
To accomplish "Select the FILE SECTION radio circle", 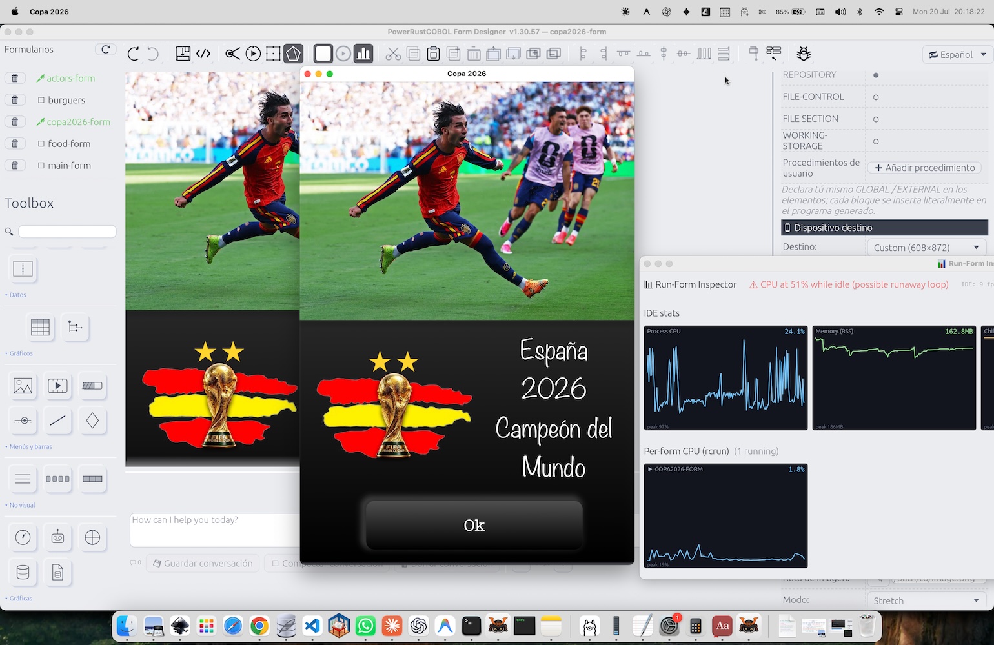I will click(x=876, y=119).
